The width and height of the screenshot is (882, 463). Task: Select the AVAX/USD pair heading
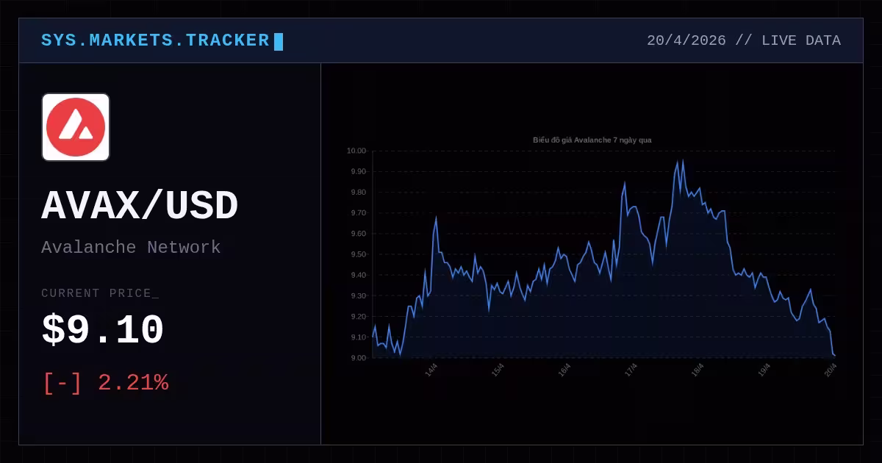140,207
